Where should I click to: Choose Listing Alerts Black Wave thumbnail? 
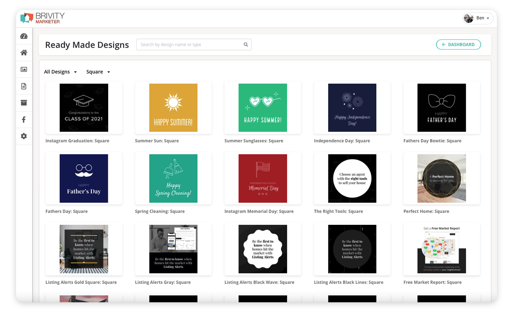coord(263,249)
